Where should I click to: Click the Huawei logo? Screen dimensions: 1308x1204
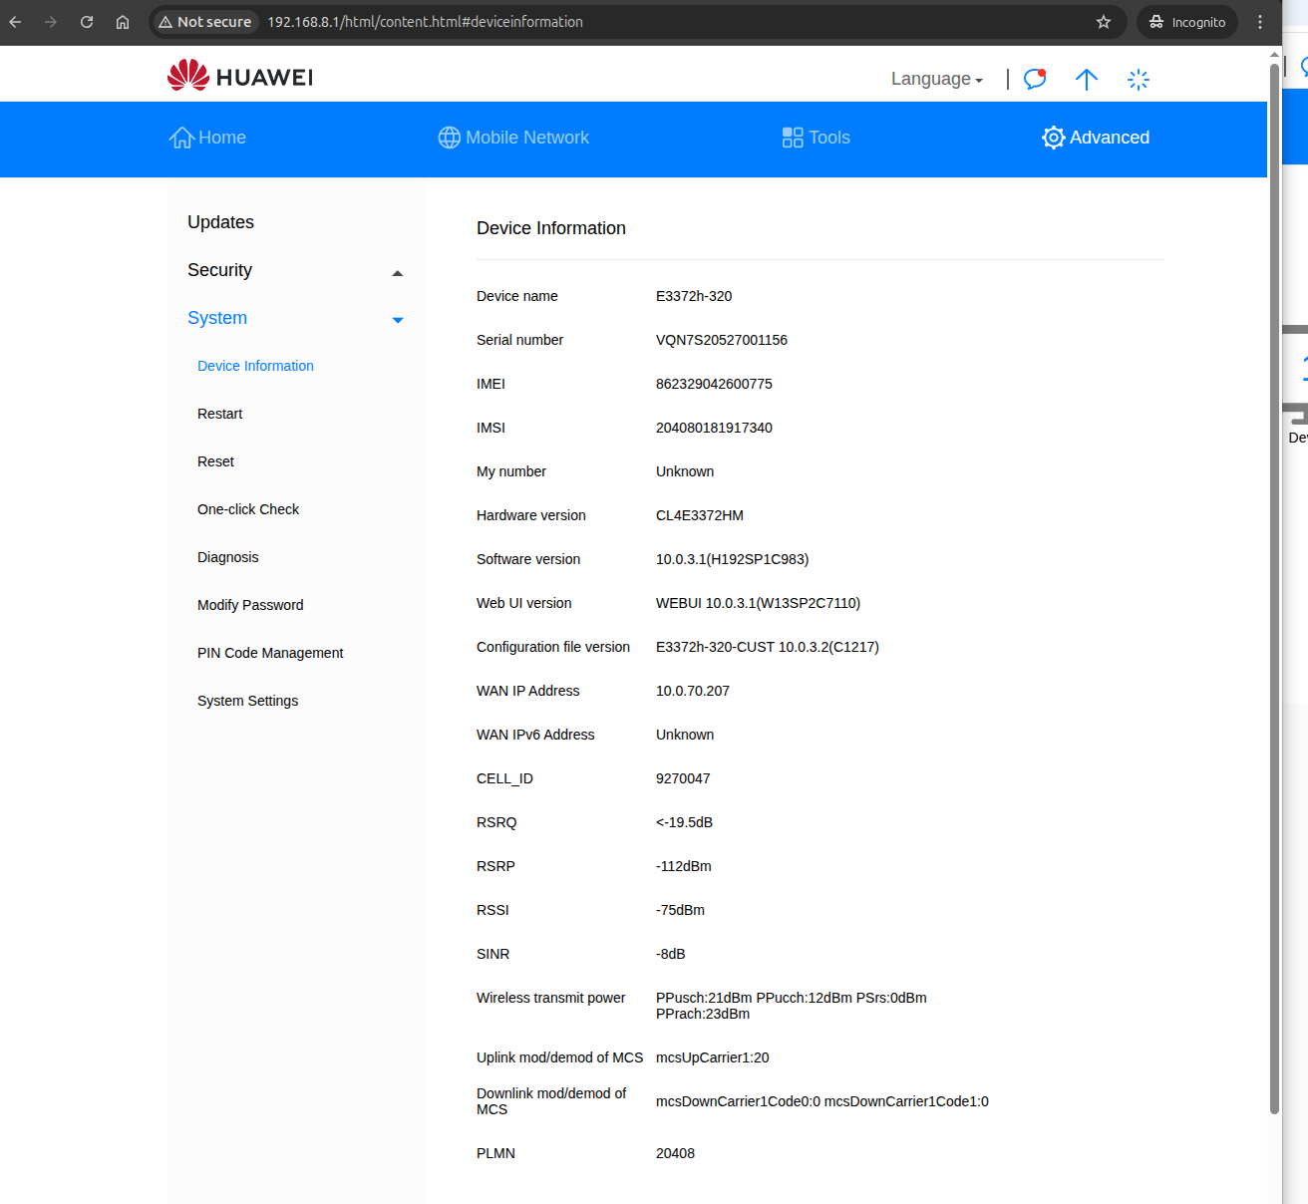pyautogui.click(x=240, y=77)
